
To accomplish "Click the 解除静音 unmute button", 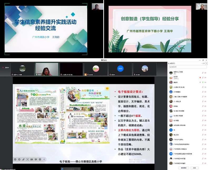I will click(x=184, y=168).
